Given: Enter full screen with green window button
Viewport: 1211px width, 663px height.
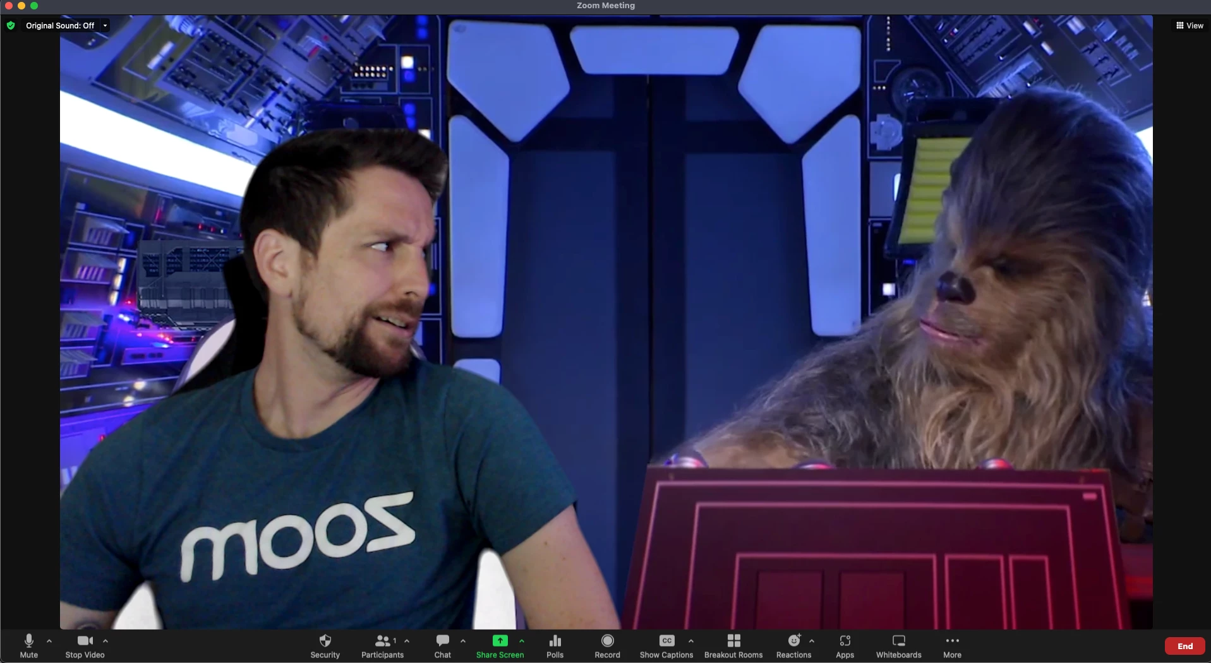Looking at the screenshot, I should point(34,6).
